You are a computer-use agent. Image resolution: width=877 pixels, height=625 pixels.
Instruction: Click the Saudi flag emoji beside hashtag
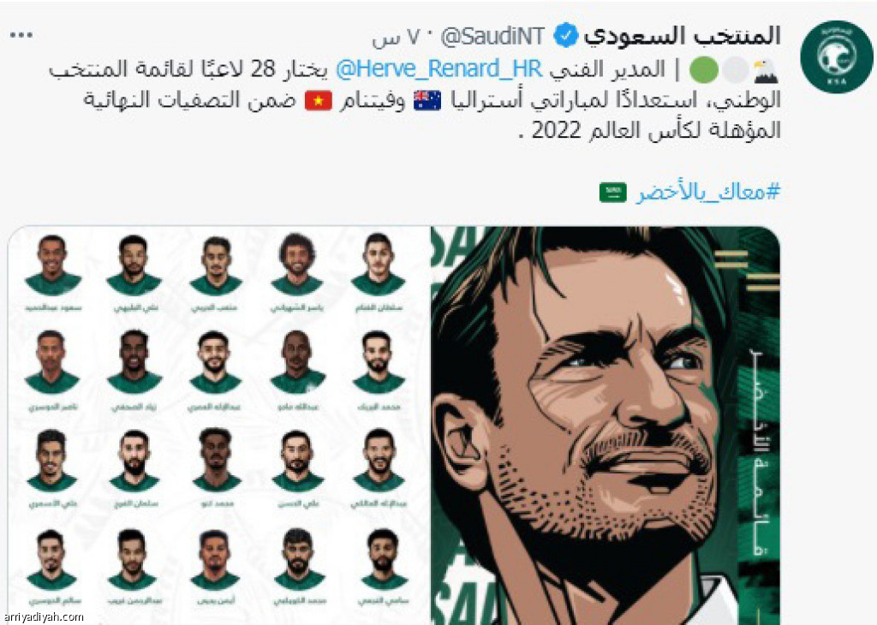coord(613,193)
